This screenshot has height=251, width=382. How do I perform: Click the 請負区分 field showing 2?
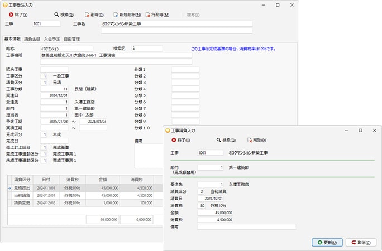point(201,192)
